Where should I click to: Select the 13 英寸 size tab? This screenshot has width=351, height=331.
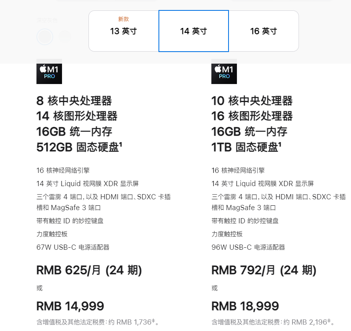point(124,31)
